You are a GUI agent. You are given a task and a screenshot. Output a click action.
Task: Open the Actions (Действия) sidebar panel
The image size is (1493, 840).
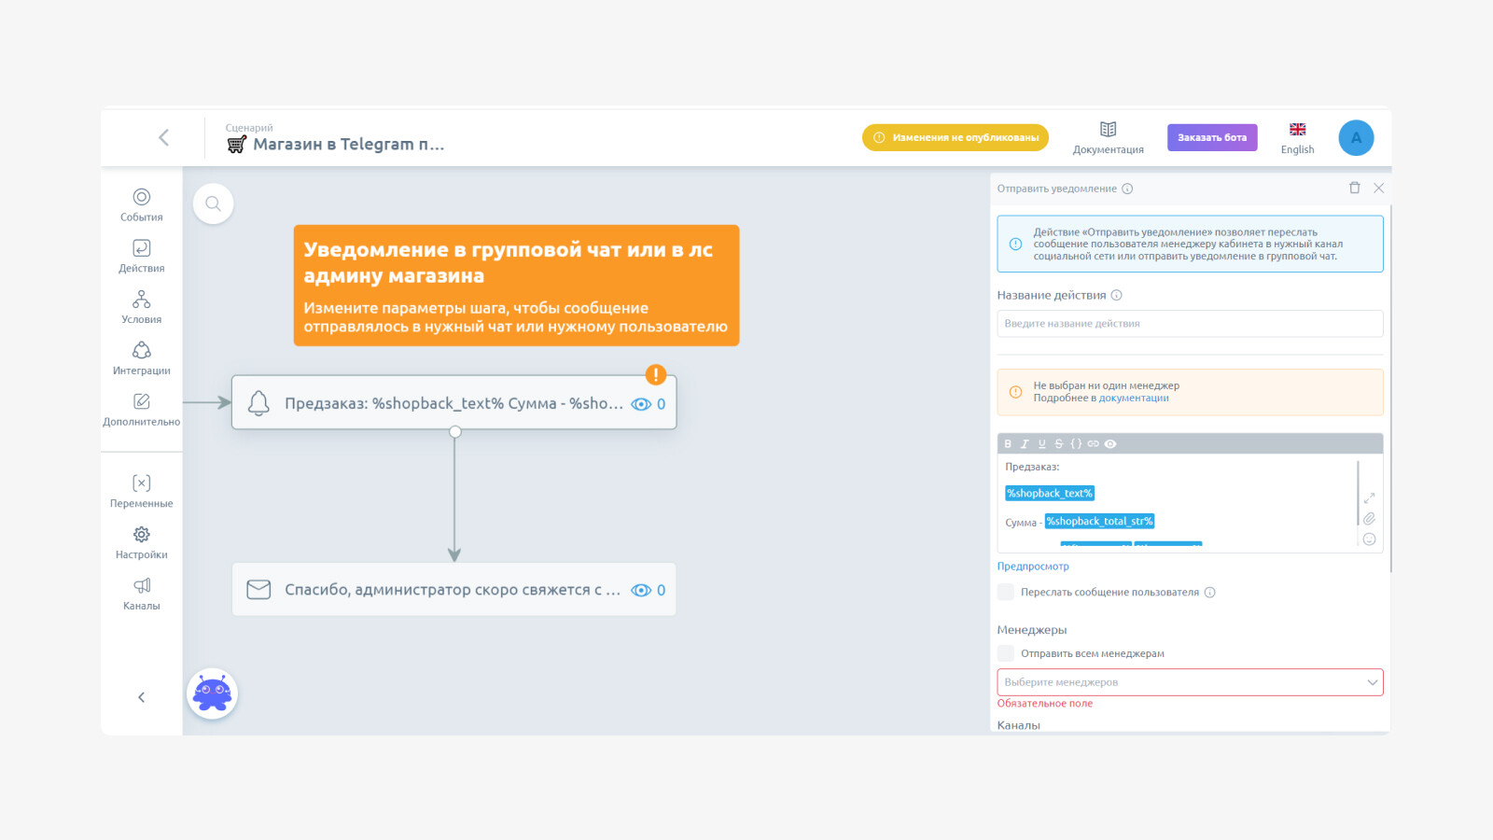[x=141, y=255]
